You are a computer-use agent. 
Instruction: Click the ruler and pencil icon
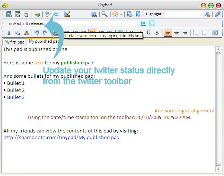(x=67, y=14)
